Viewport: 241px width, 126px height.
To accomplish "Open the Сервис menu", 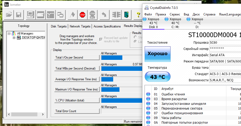I will pos(175,14).
